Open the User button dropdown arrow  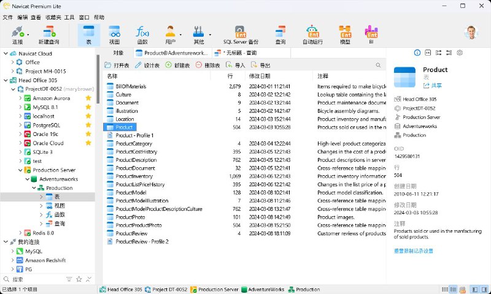pyautogui.click(x=180, y=35)
